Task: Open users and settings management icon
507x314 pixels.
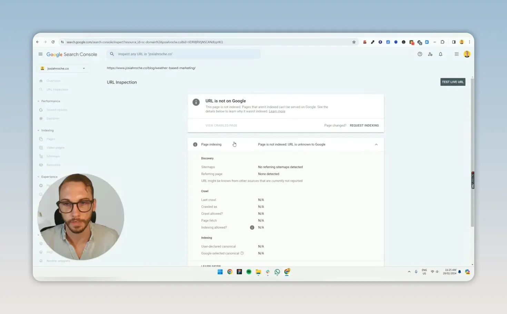Action: (x=430, y=54)
